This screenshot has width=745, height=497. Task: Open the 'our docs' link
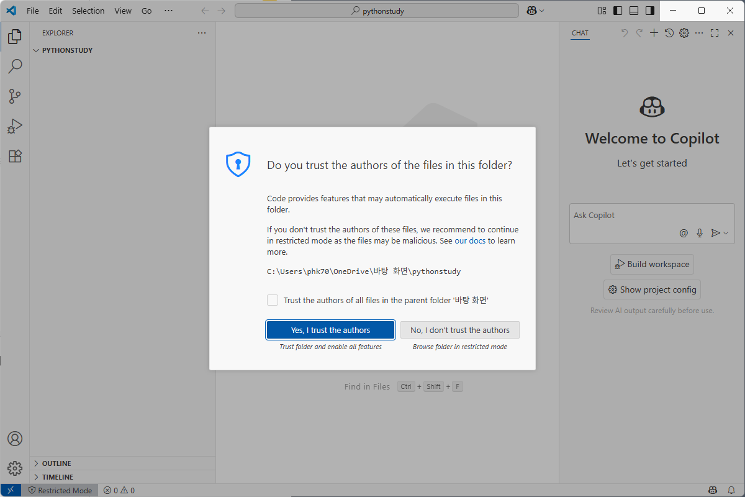tap(470, 240)
